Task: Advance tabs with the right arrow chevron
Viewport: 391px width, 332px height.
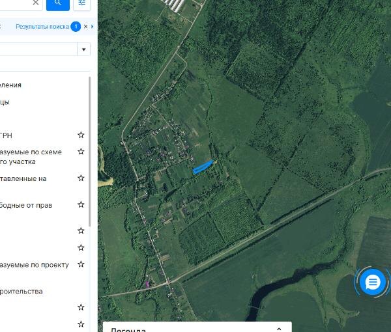Action: click(x=93, y=27)
